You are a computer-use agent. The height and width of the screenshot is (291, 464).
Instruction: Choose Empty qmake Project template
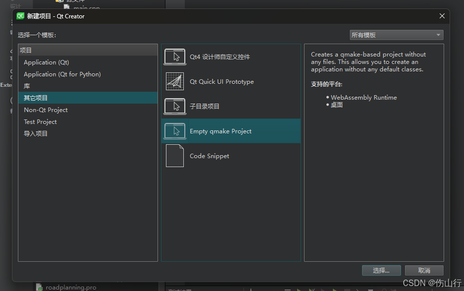click(231, 131)
